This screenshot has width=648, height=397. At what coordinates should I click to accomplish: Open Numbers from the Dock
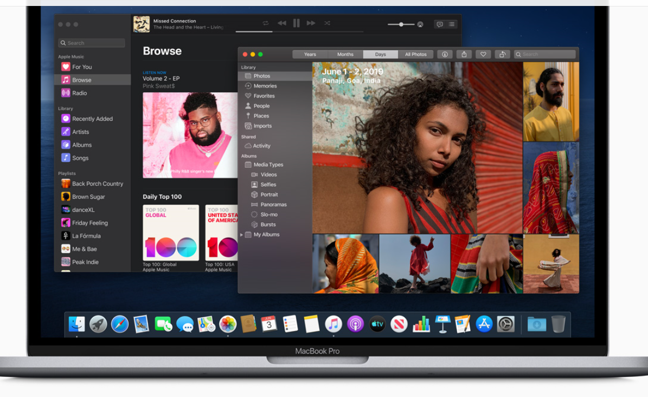click(x=421, y=324)
